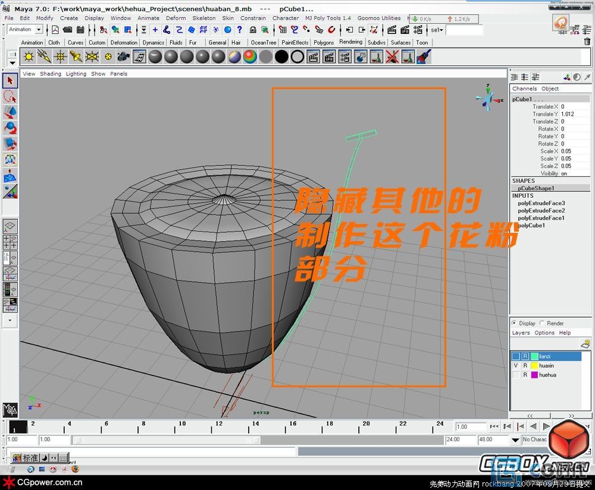Add a spot light from shelf

point(76,57)
